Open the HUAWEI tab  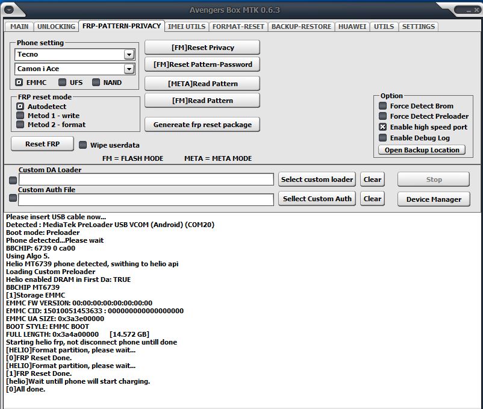352,27
